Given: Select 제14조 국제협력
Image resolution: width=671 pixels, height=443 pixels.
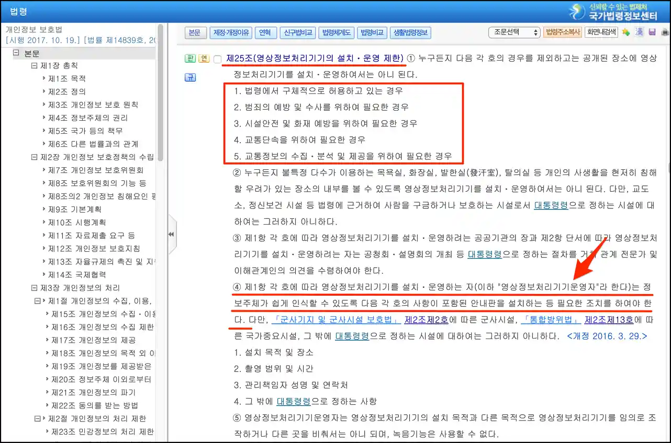Looking at the screenshot, I should pyautogui.click(x=77, y=274).
